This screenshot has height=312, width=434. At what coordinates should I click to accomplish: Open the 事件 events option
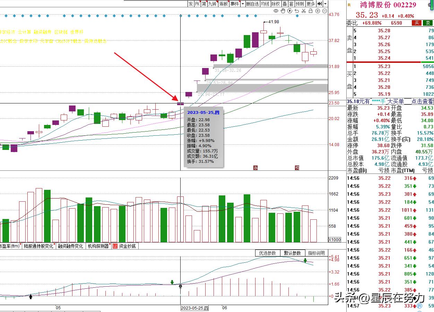click(x=235, y=4)
